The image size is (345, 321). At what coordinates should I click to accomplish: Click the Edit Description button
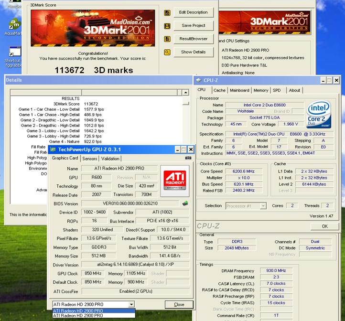tap(194, 12)
